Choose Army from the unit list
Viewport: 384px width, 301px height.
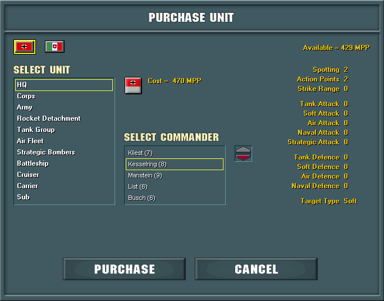[x=25, y=107]
